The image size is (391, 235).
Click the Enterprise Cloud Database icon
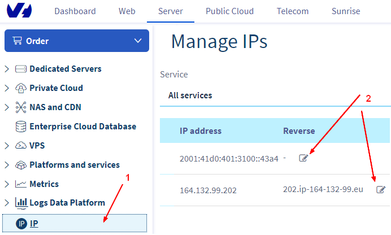21,127
